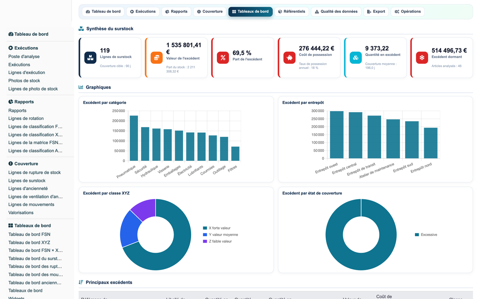Click the snowflake Excédent dormant icon
Image resolution: width=482 pixels, height=299 pixels.
click(x=422, y=58)
